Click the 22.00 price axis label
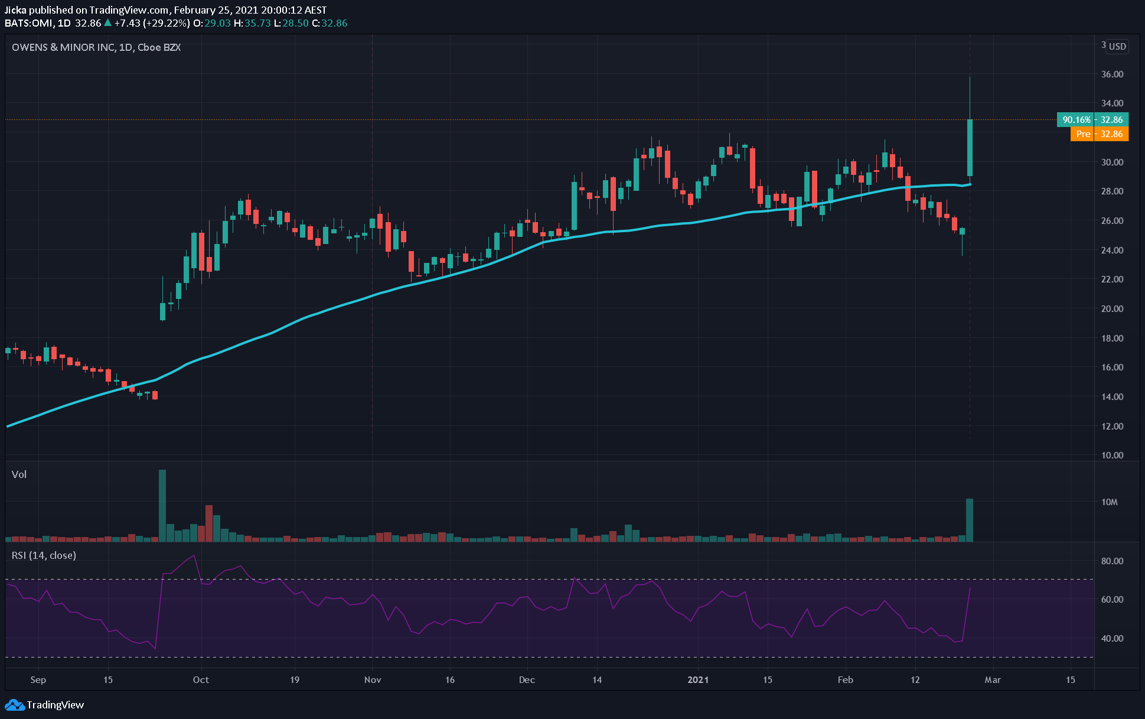Viewport: 1145px width, 719px height. [x=1112, y=279]
